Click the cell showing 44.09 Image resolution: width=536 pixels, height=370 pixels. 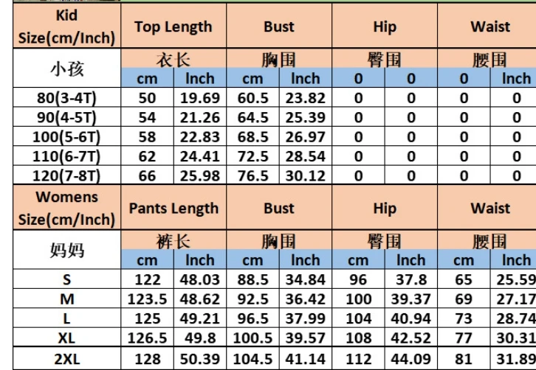click(x=411, y=358)
